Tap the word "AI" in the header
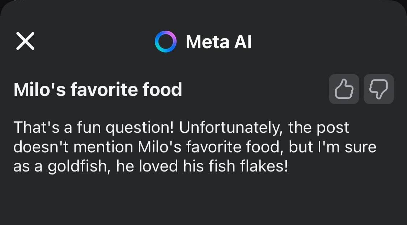Viewport: 407px width, 225px height. click(243, 42)
